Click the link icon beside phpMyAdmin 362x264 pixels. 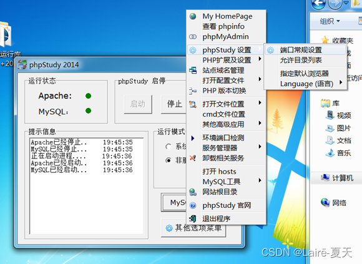[x=193, y=37]
